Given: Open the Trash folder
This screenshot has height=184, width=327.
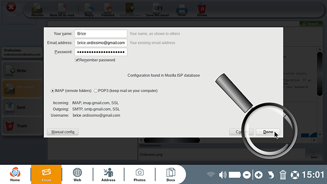Looking at the screenshot, I should [x=22, y=126].
